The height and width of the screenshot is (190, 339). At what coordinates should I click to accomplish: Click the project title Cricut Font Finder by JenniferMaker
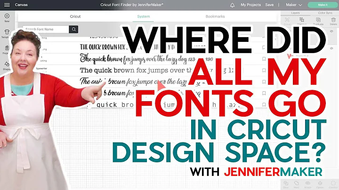132,5
